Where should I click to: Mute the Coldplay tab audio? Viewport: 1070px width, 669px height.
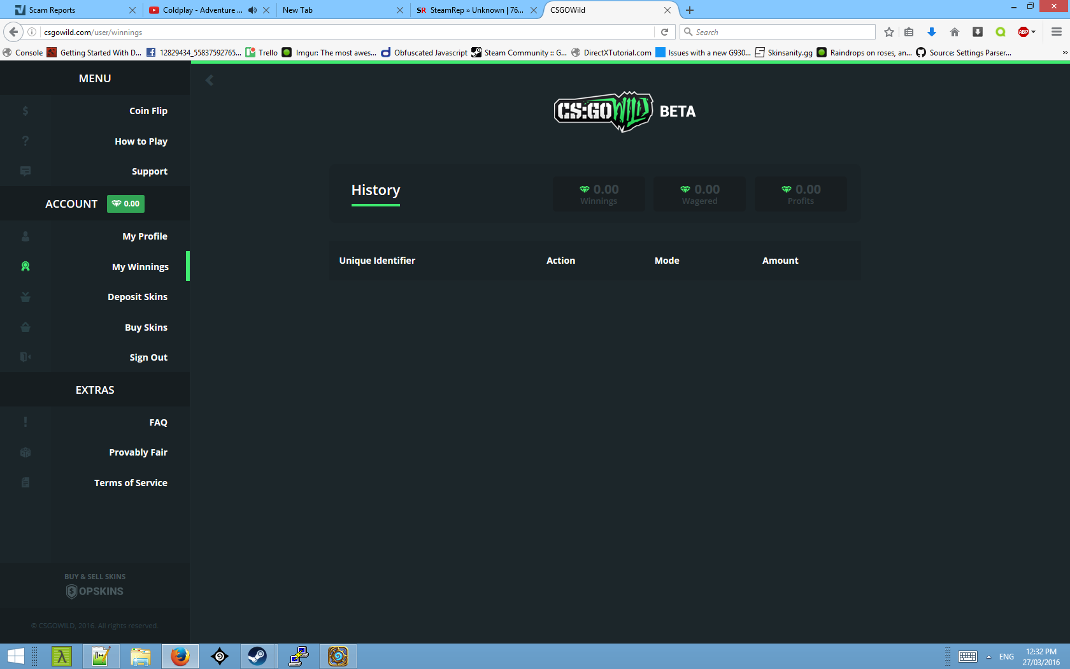tap(253, 10)
